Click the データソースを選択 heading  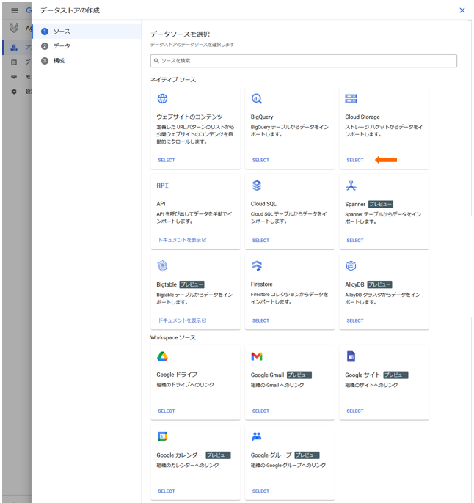tap(180, 34)
